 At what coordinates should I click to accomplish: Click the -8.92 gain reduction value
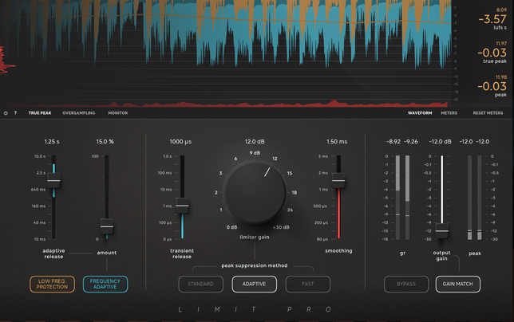click(393, 142)
